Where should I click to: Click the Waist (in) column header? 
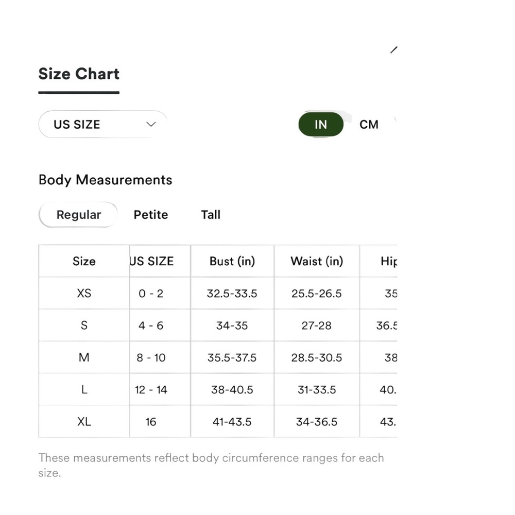pyautogui.click(x=317, y=261)
